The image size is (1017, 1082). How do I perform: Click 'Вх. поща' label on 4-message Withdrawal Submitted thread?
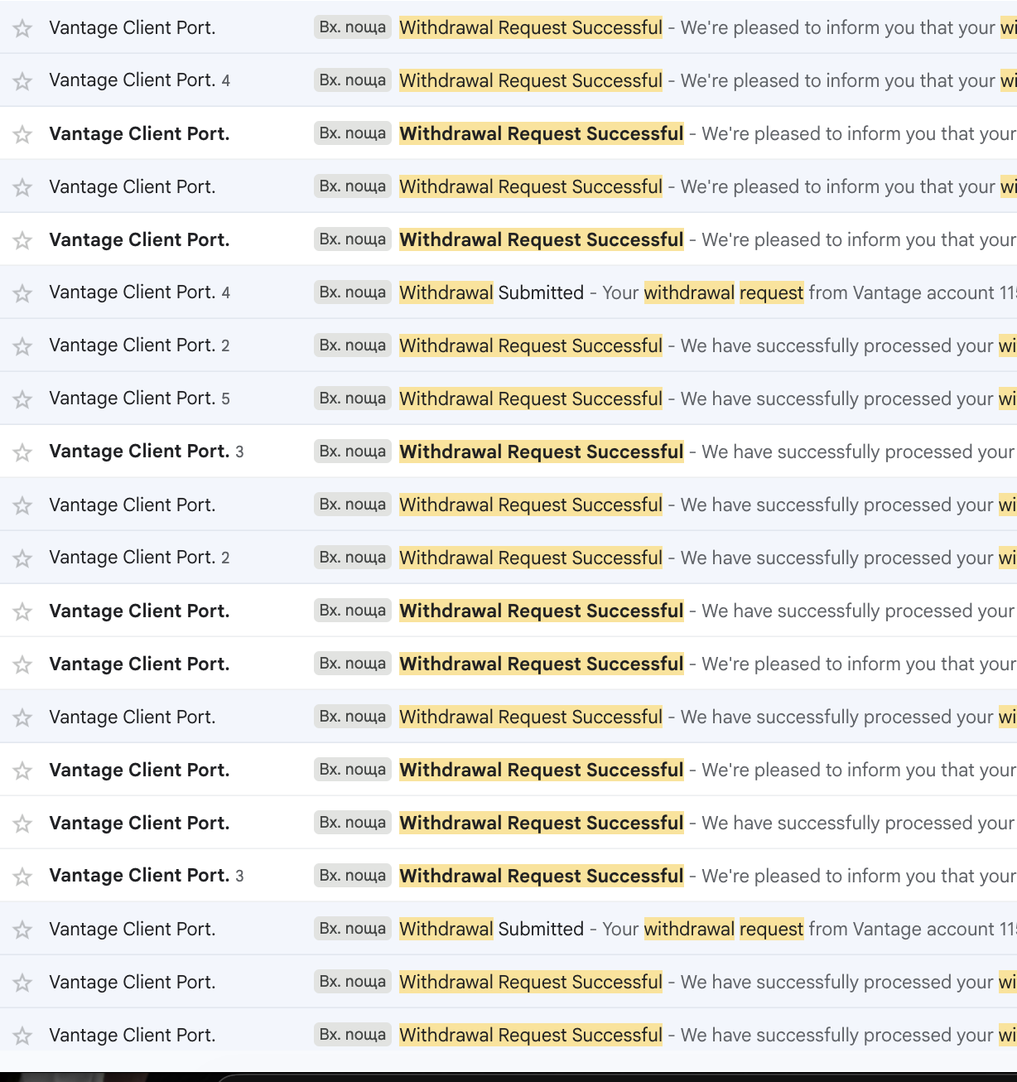pyautogui.click(x=353, y=292)
